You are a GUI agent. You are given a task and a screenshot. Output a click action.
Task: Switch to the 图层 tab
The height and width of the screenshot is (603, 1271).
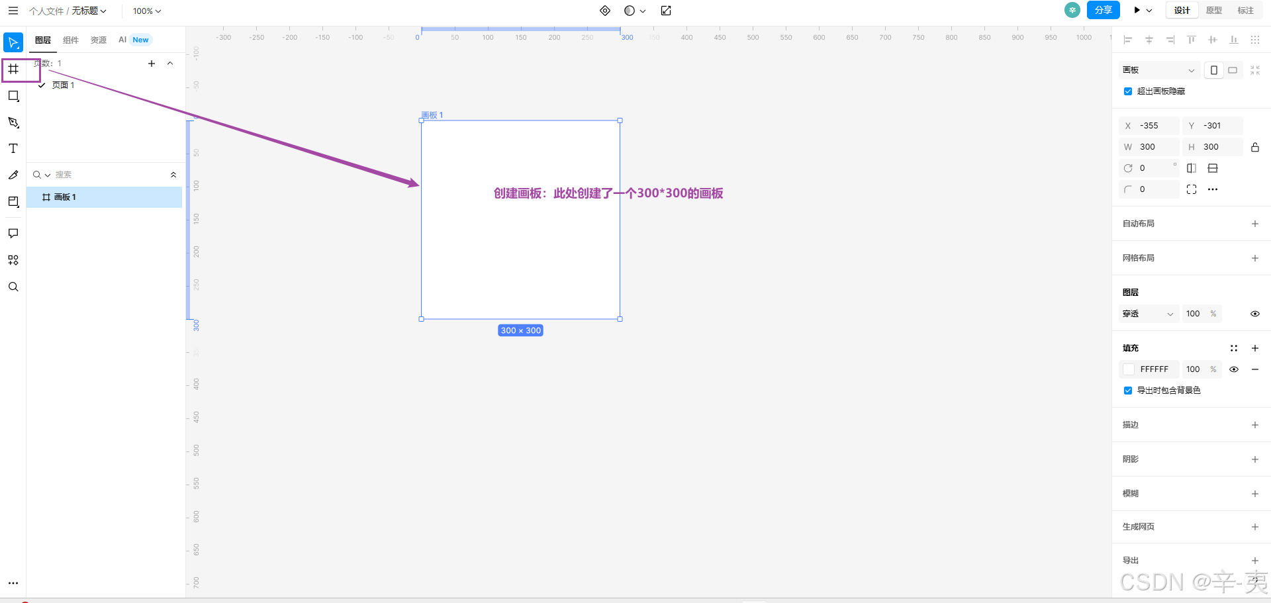click(x=43, y=40)
